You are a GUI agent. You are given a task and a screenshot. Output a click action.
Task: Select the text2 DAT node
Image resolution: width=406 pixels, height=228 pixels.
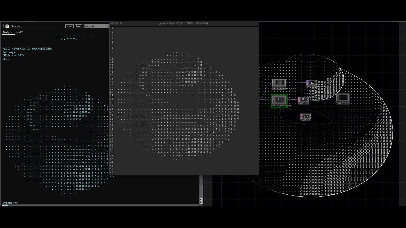(305, 117)
